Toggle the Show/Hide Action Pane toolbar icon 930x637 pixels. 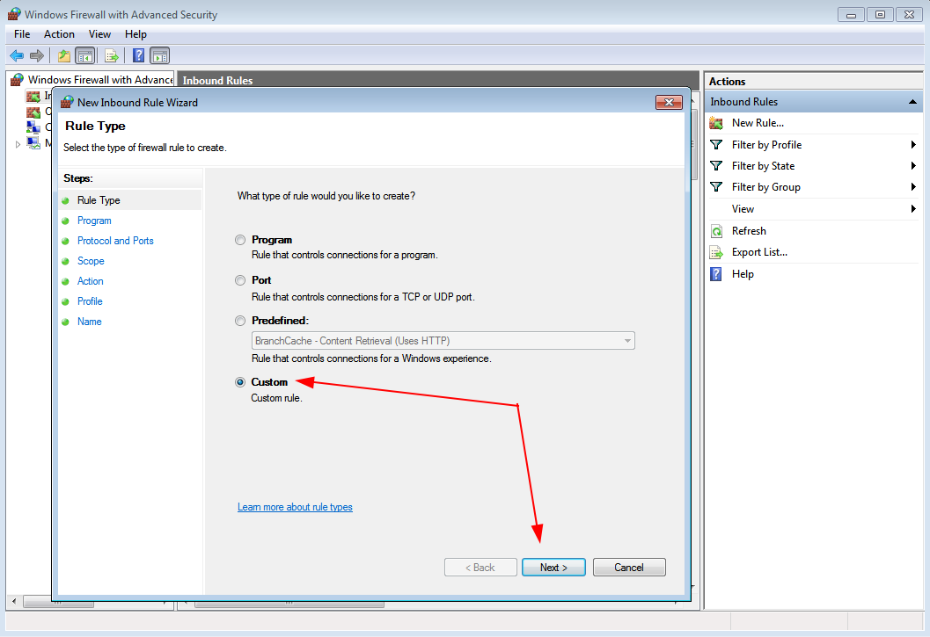pyautogui.click(x=159, y=56)
